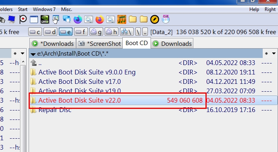Open the Windows 7 menu
The width and height of the screenshot is (278, 152).
[x=44, y=9]
